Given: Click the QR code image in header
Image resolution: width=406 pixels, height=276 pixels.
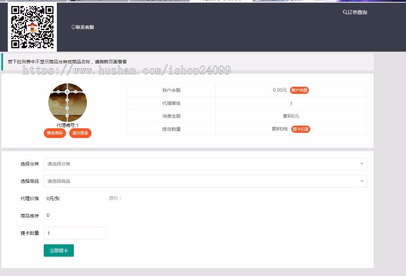Looking at the screenshot, I should click(x=32, y=26).
